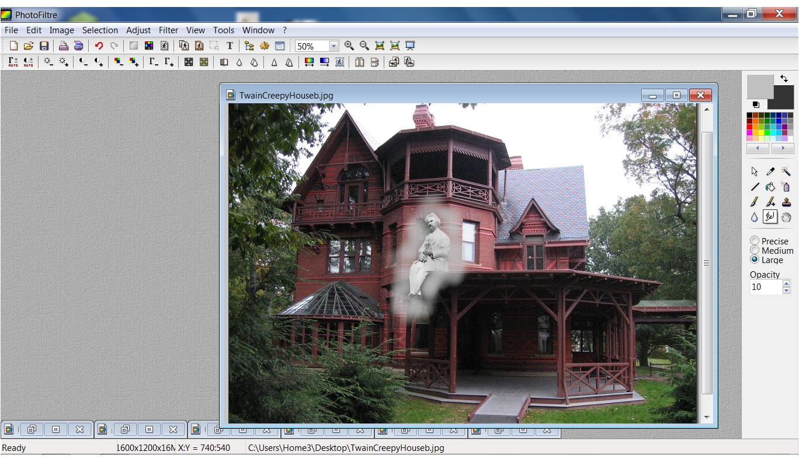Click the TwainCreepyHouseb.jpg window title

[x=286, y=96]
